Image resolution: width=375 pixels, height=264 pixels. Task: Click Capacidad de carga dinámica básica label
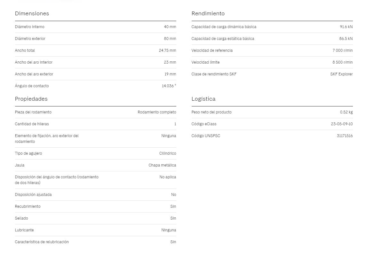click(x=224, y=27)
